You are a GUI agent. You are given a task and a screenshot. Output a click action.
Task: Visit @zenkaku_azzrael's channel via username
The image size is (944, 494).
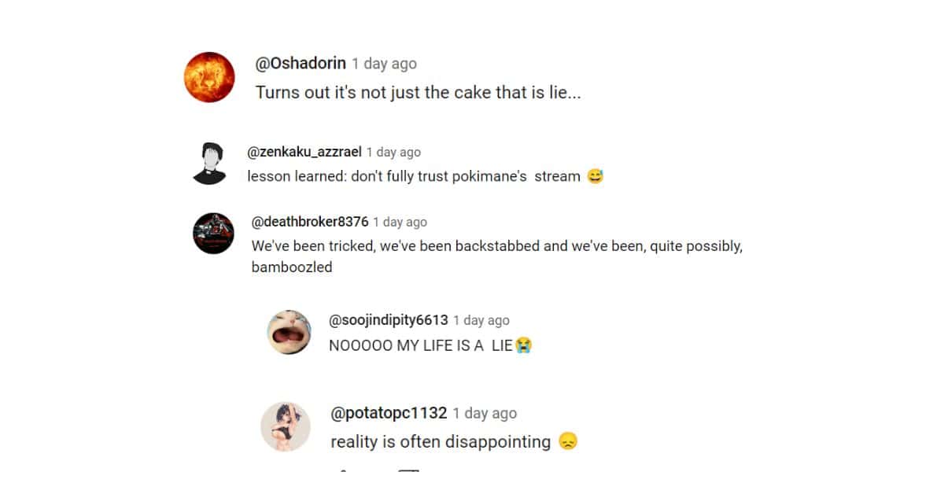[x=304, y=152]
